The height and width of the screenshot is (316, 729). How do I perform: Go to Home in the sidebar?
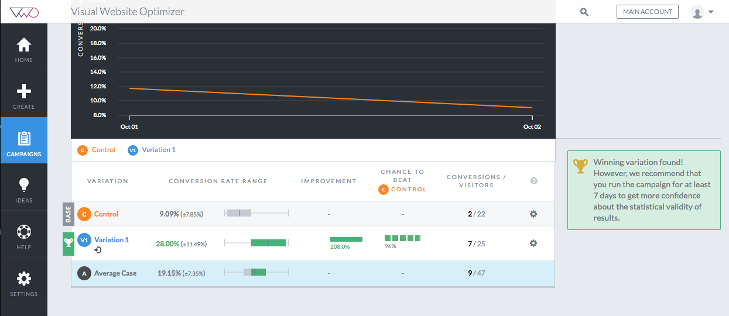tap(24, 50)
